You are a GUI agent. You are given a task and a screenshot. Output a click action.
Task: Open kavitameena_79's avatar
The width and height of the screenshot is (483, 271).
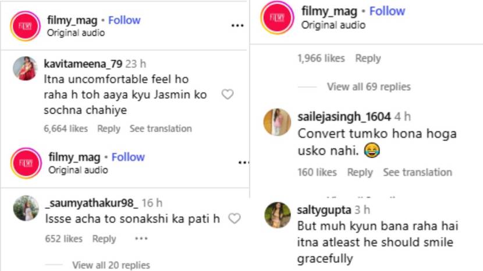point(25,69)
